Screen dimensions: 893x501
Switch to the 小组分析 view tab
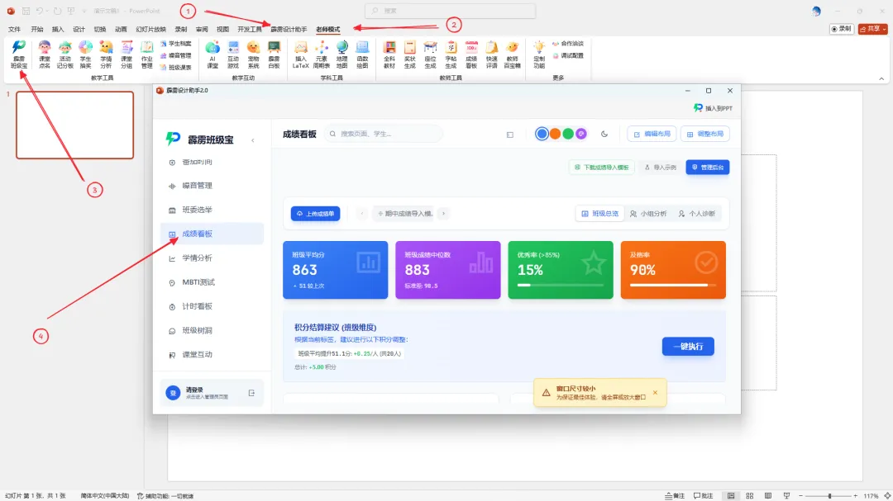tap(648, 214)
